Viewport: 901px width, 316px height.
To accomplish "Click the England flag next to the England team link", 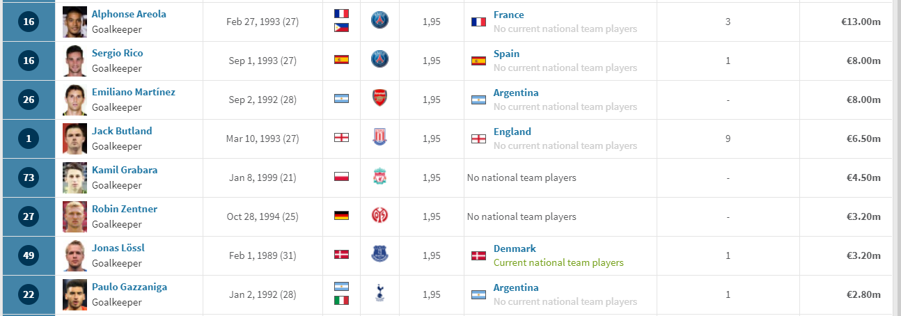I will 478,139.
